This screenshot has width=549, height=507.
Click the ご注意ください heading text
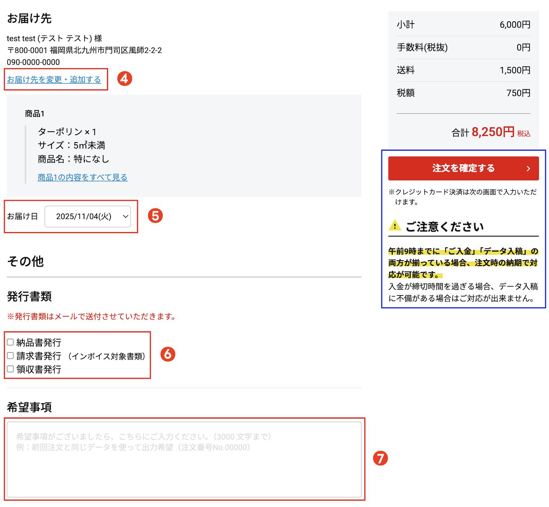point(444,226)
